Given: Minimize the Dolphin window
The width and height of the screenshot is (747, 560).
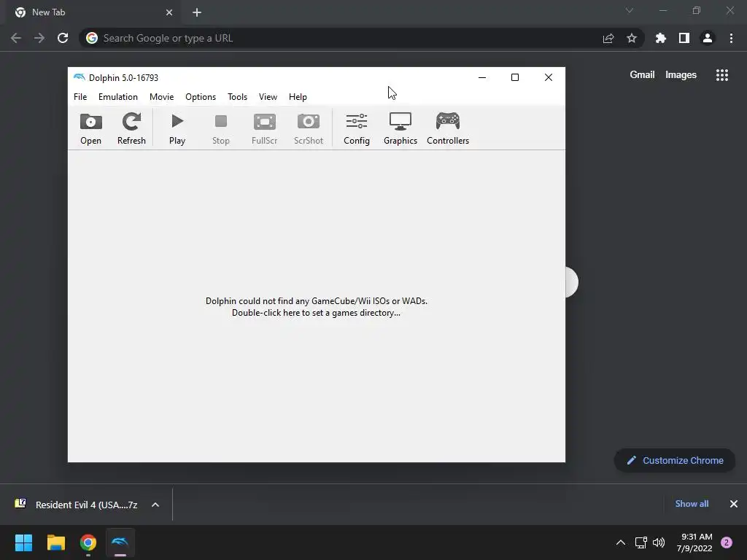Looking at the screenshot, I should (482, 77).
